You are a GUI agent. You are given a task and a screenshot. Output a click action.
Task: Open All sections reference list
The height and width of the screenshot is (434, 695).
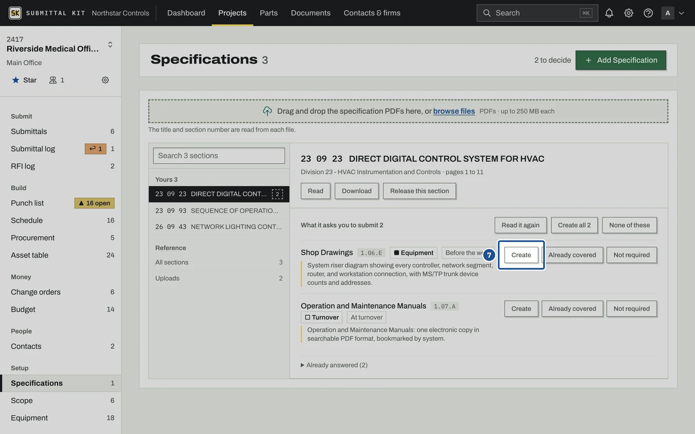click(219, 263)
